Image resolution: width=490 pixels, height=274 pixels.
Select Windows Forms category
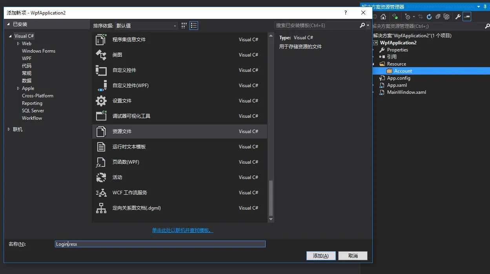click(38, 51)
